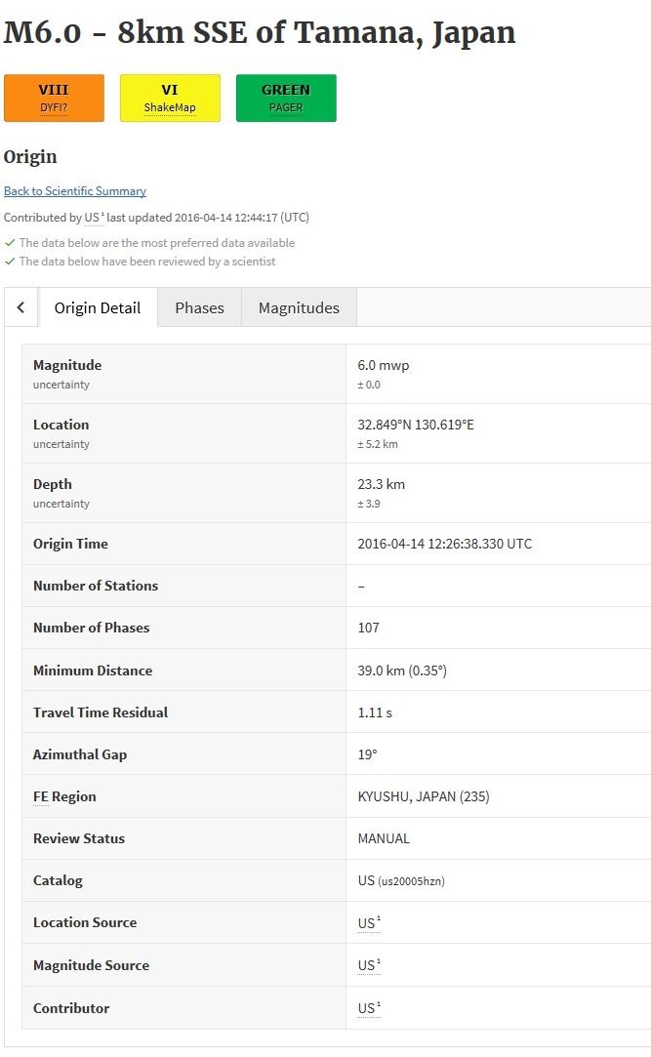Click the Back to Scientific Summary link
Screen dimensions: 651x1057
(75, 190)
